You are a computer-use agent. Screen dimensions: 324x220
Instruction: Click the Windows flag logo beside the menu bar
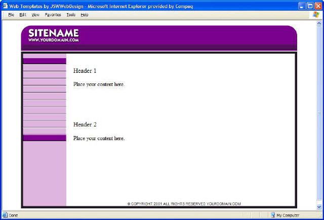(x=316, y=15)
